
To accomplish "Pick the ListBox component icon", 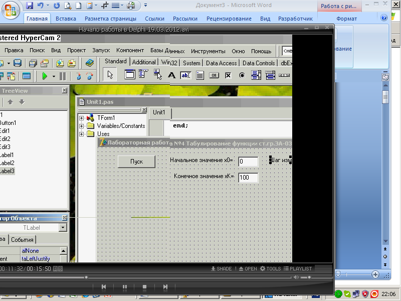I will [256, 75].
